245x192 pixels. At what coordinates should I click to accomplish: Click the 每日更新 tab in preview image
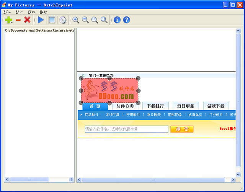tap(186, 106)
